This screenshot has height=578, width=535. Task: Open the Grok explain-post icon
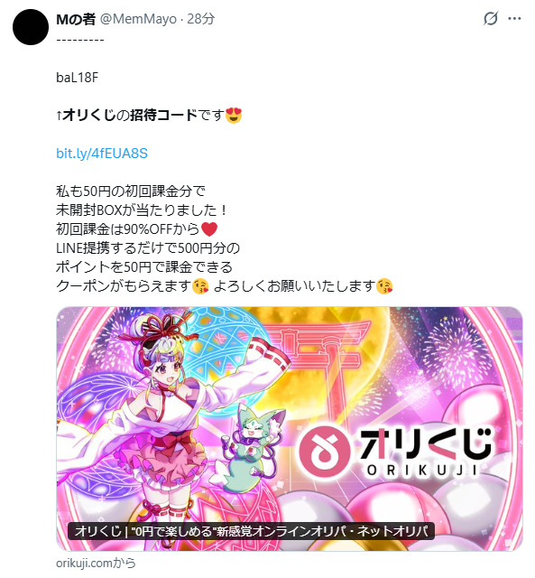click(491, 18)
